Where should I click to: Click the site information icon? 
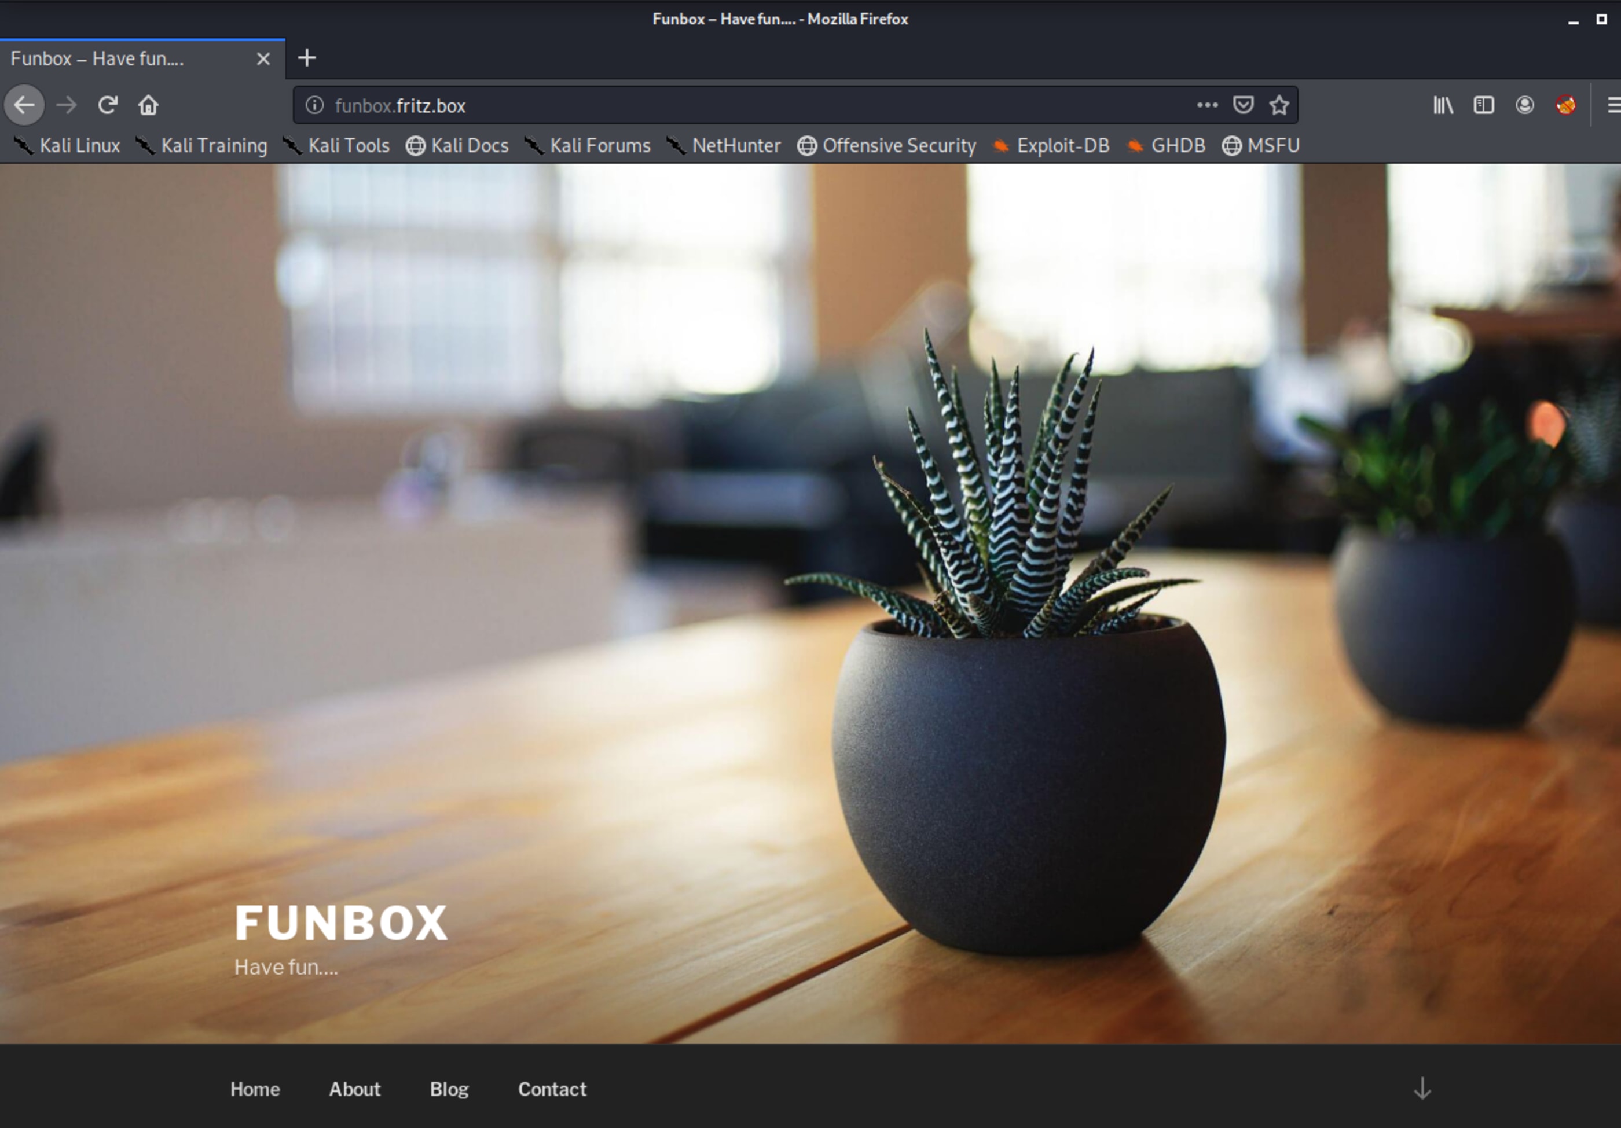click(x=314, y=105)
